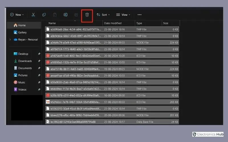The width and height of the screenshot is (228, 142).
Task: Select file aeaa41aa-d7a9-490a-882e
Action: click(112, 76)
